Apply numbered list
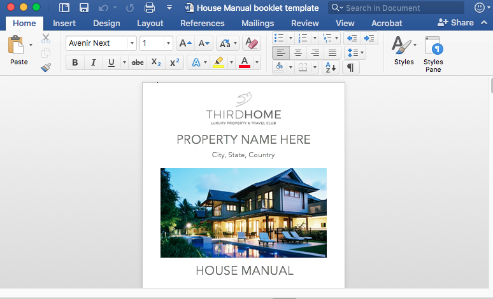Image resolution: width=493 pixels, height=299 pixels. [303, 38]
